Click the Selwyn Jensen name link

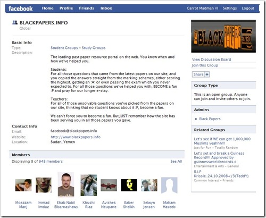pos(149,205)
